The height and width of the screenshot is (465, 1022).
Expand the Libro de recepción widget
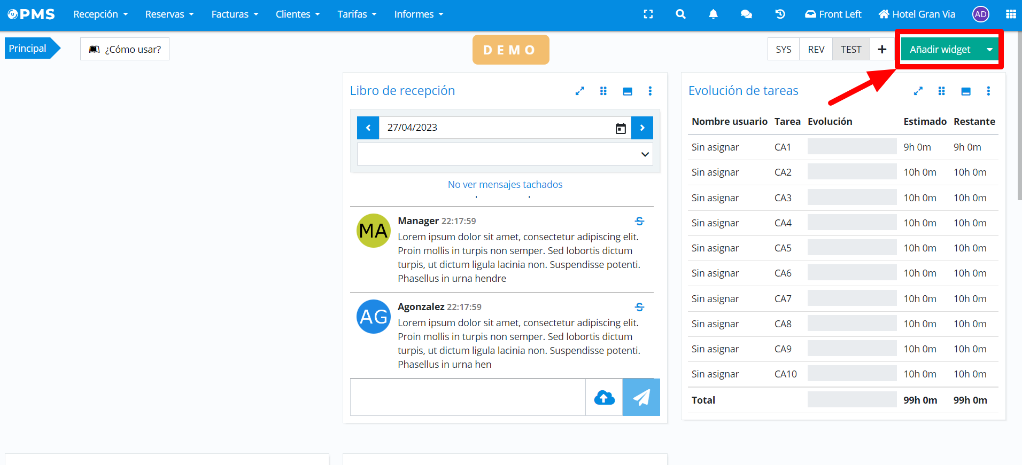click(579, 91)
